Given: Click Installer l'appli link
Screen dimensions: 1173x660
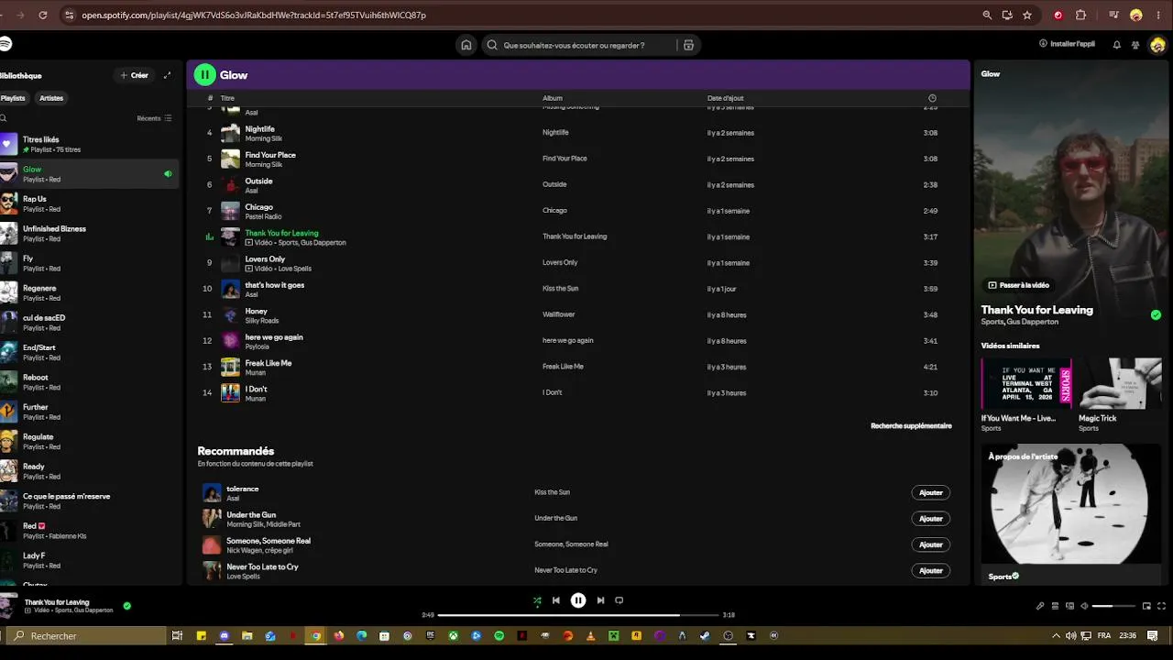Looking at the screenshot, I should 1067,44.
